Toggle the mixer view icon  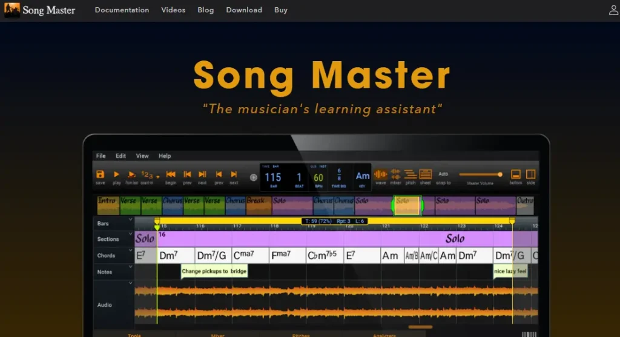coord(395,174)
